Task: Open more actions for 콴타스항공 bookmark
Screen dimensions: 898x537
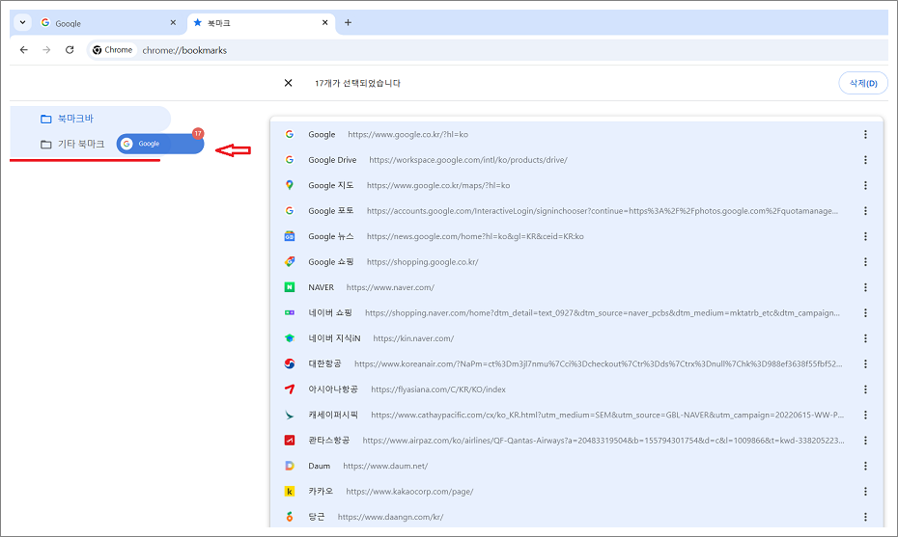Action: pyautogui.click(x=865, y=441)
